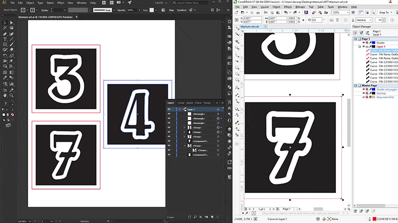Screen dimensions: 398x223
Task: Click the red outline color swatch in status bar
Action: (374, 219)
